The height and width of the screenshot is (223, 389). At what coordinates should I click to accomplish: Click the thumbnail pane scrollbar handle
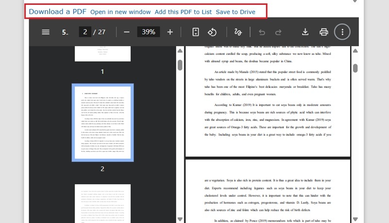[x=180, y=65]
